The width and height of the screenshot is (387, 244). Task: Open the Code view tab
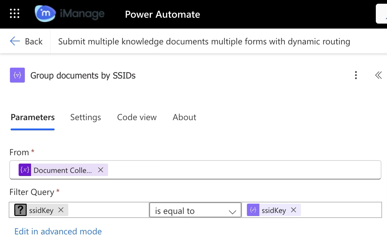point(137,117)
